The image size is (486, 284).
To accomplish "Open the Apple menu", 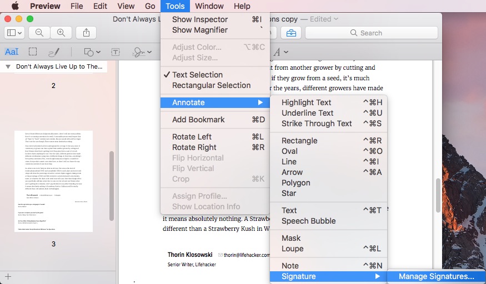I will pos(15,6).
